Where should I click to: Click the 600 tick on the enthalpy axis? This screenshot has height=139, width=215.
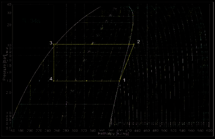[x=209, y=131]
